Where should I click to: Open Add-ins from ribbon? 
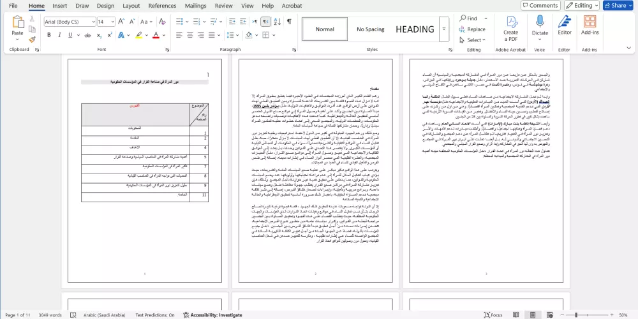pos(590,26)
